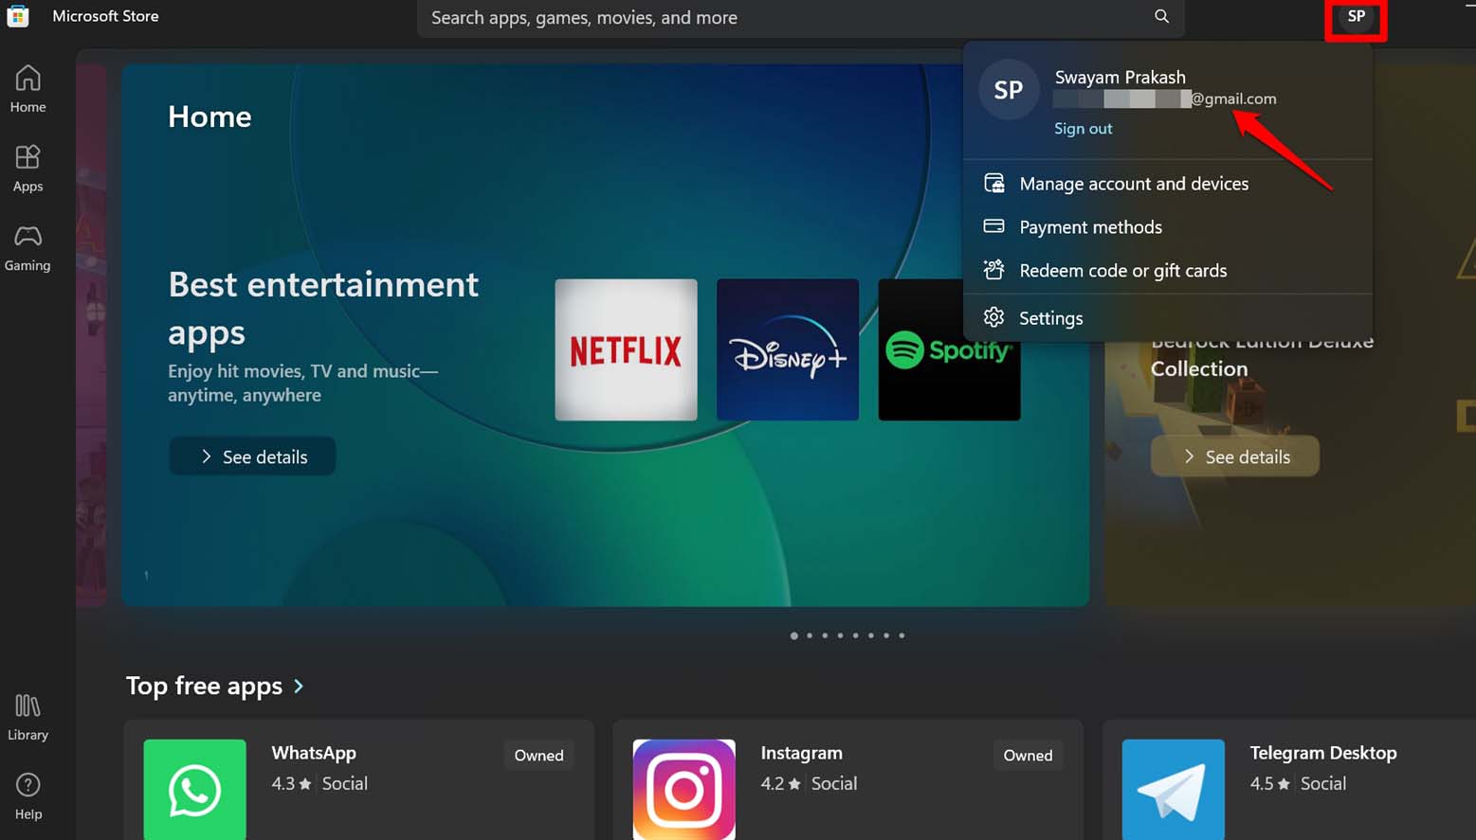This screenshot has width=1476, height=840.
Task: Choose Redeem code or gift cards
Action: pos(1123,271)
